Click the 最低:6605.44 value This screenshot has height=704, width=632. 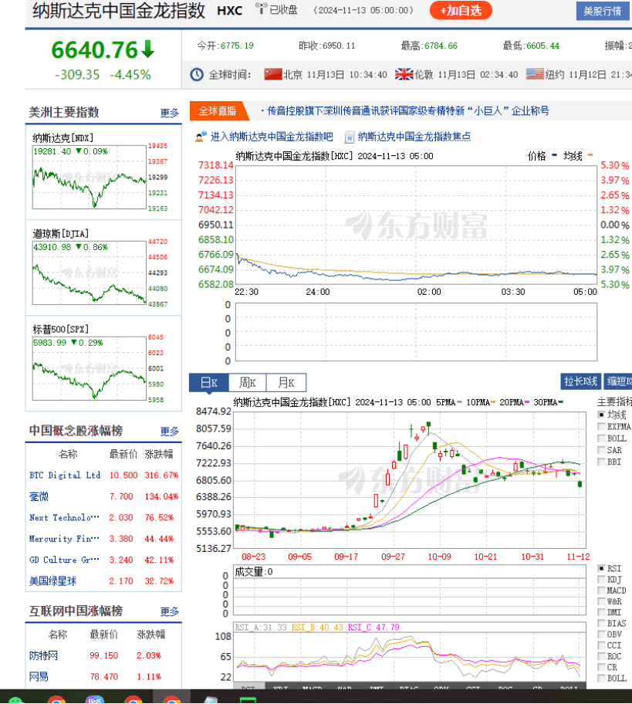pos(531,46)
